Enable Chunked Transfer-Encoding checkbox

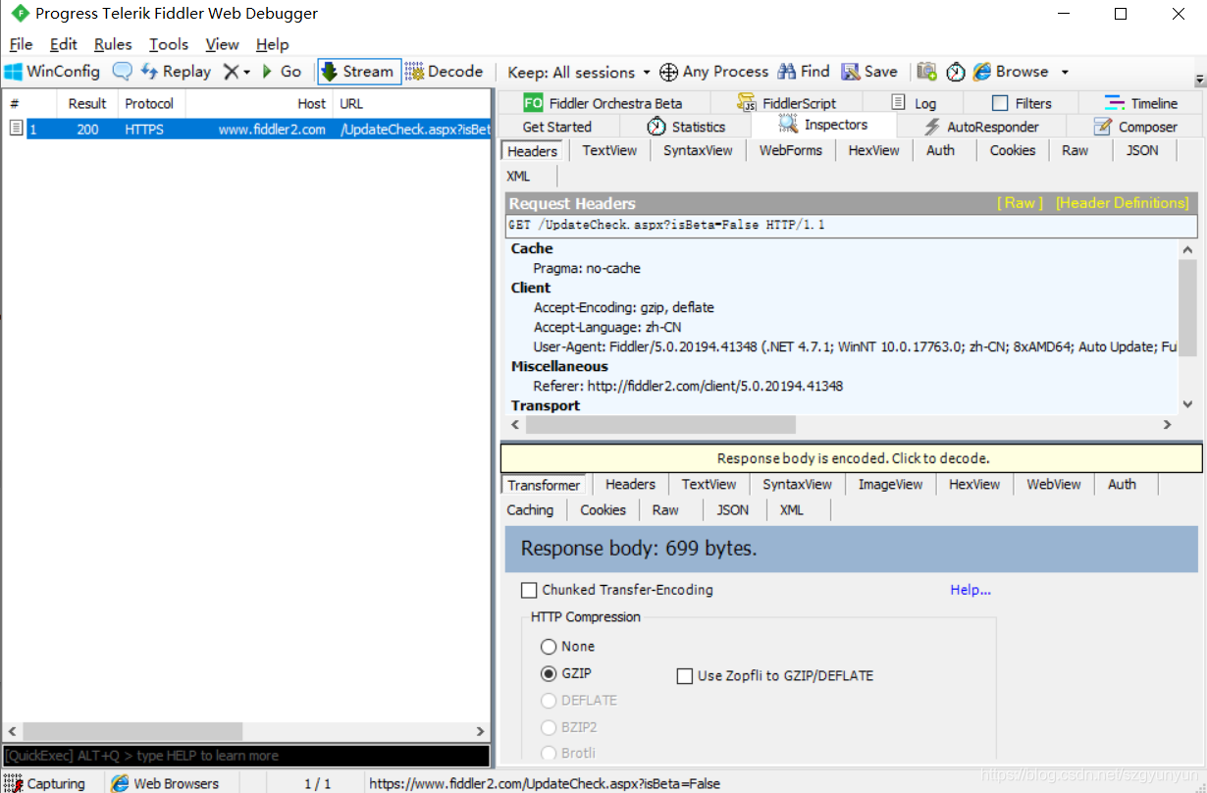pos(529,590)
